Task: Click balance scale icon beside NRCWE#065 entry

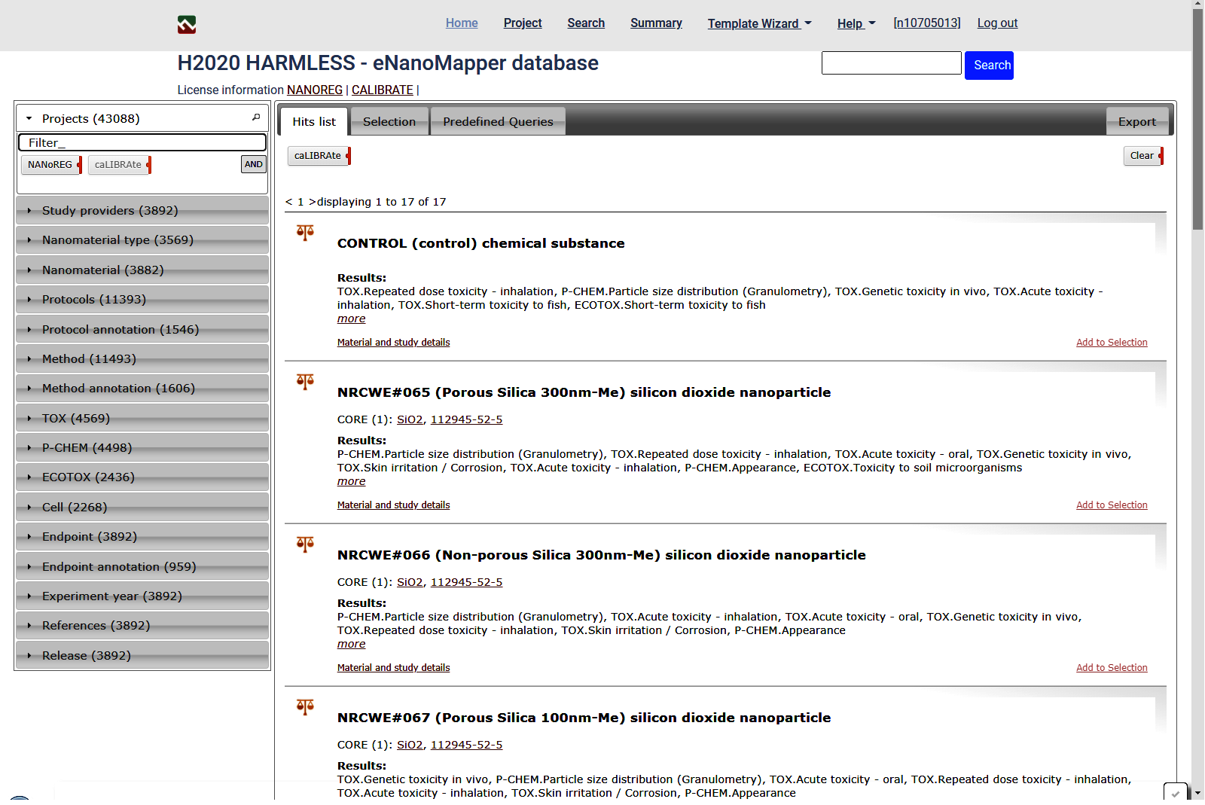Action: click(305, 382)
